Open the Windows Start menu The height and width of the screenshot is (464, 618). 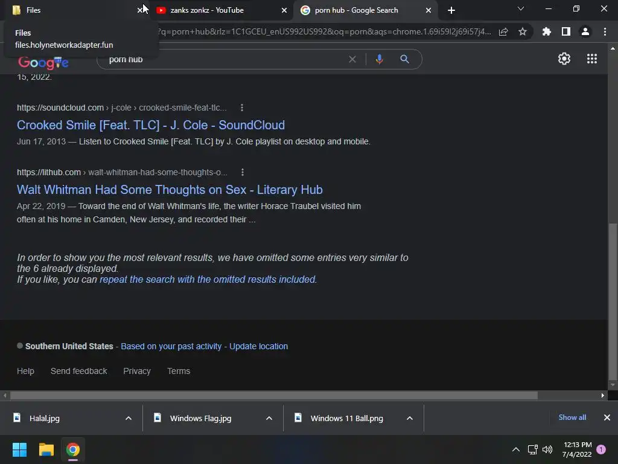click(x=19, y=449)
